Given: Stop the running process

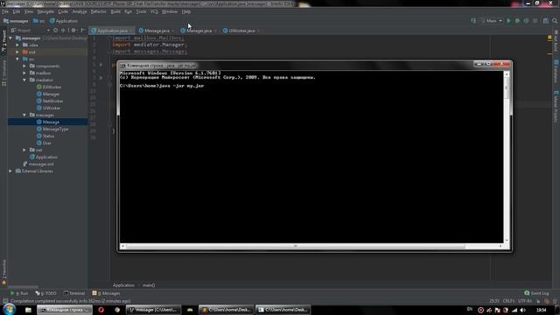Looking at the screenshot, I should 535,21.
